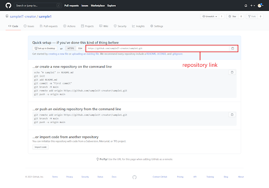Open the Security tab
Screen dimensions: 269x188
coord(120,26)
